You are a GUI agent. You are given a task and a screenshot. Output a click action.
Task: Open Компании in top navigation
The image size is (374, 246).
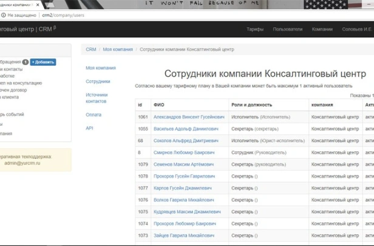click(322, 29)
